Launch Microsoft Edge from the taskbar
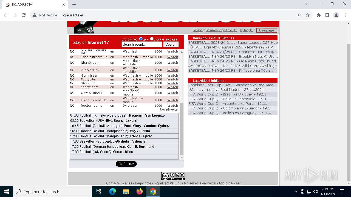Screen dimensions: 351x197 coord(113,192)
